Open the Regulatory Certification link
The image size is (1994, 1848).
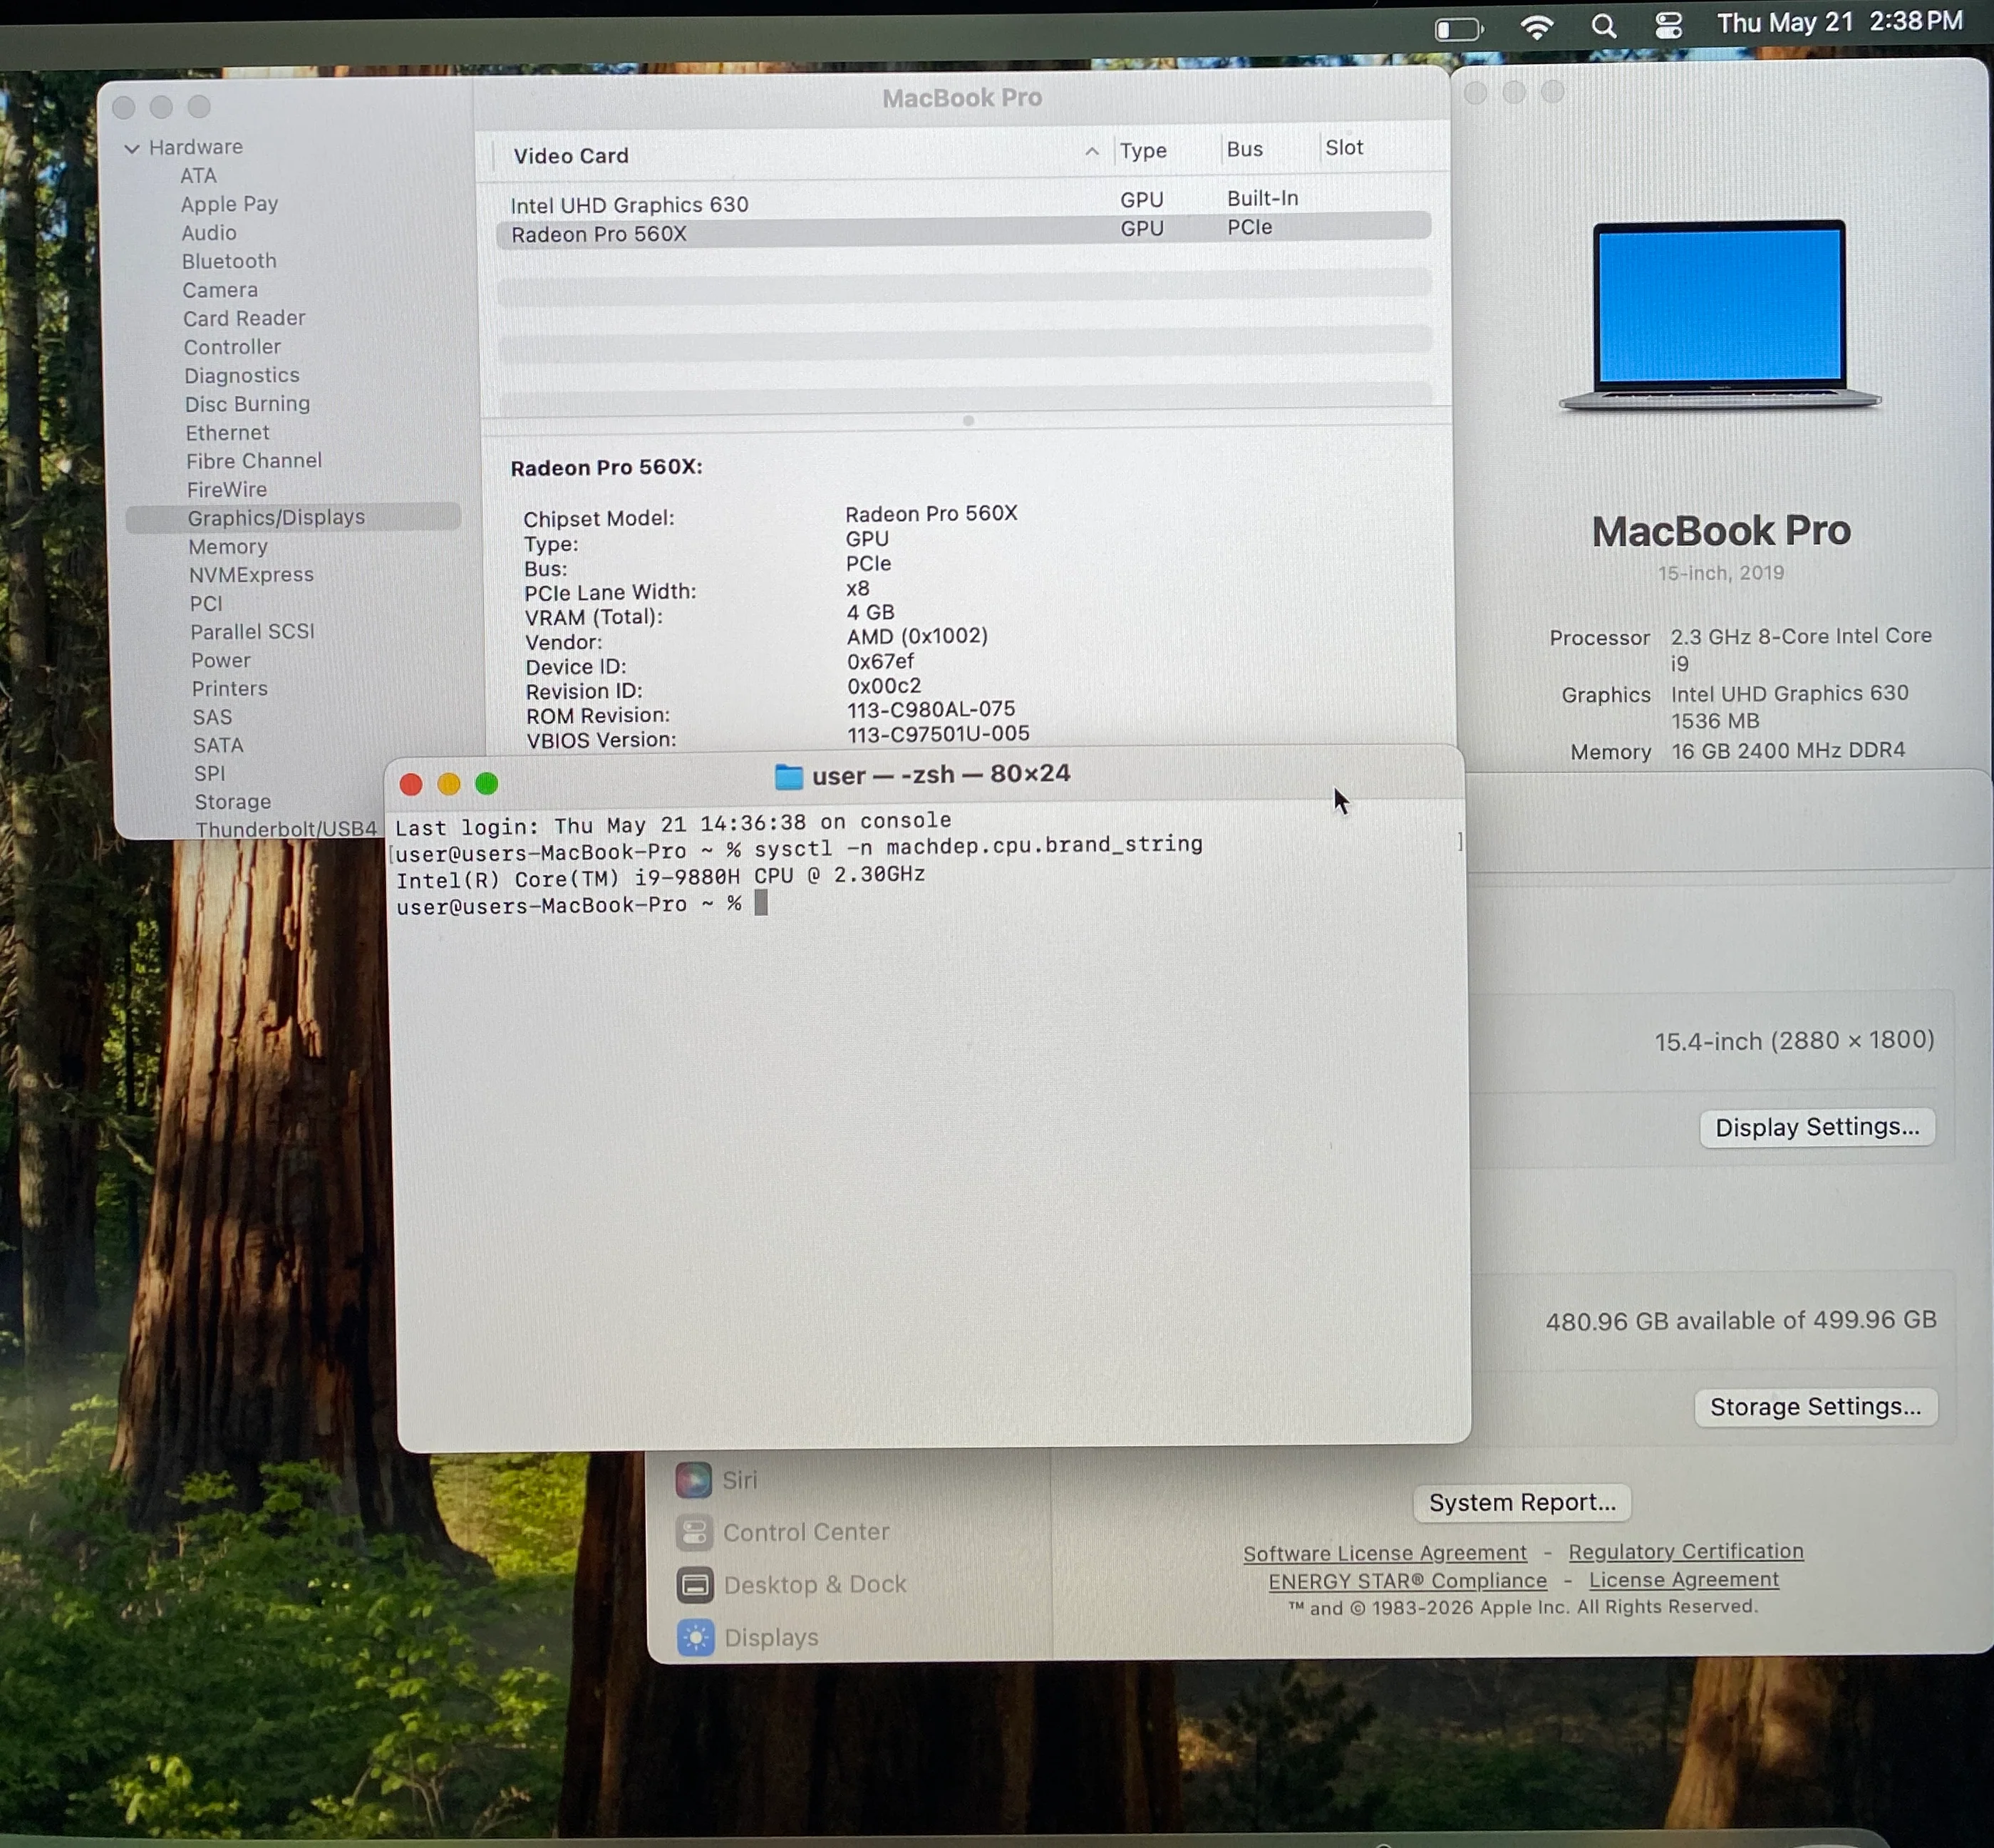1686,1551
